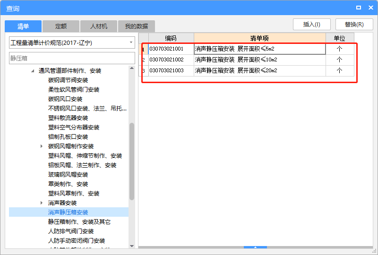Select 碳钢风口安装 in the tree

click(65, 99)
